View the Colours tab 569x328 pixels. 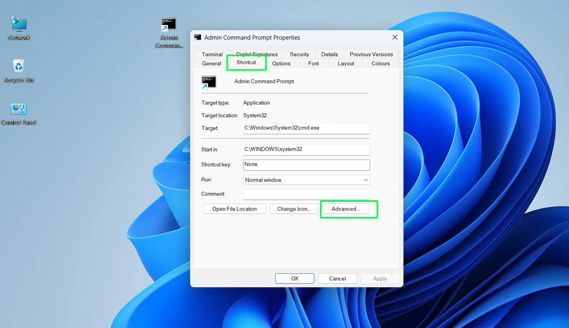click(x=380, y=63)
